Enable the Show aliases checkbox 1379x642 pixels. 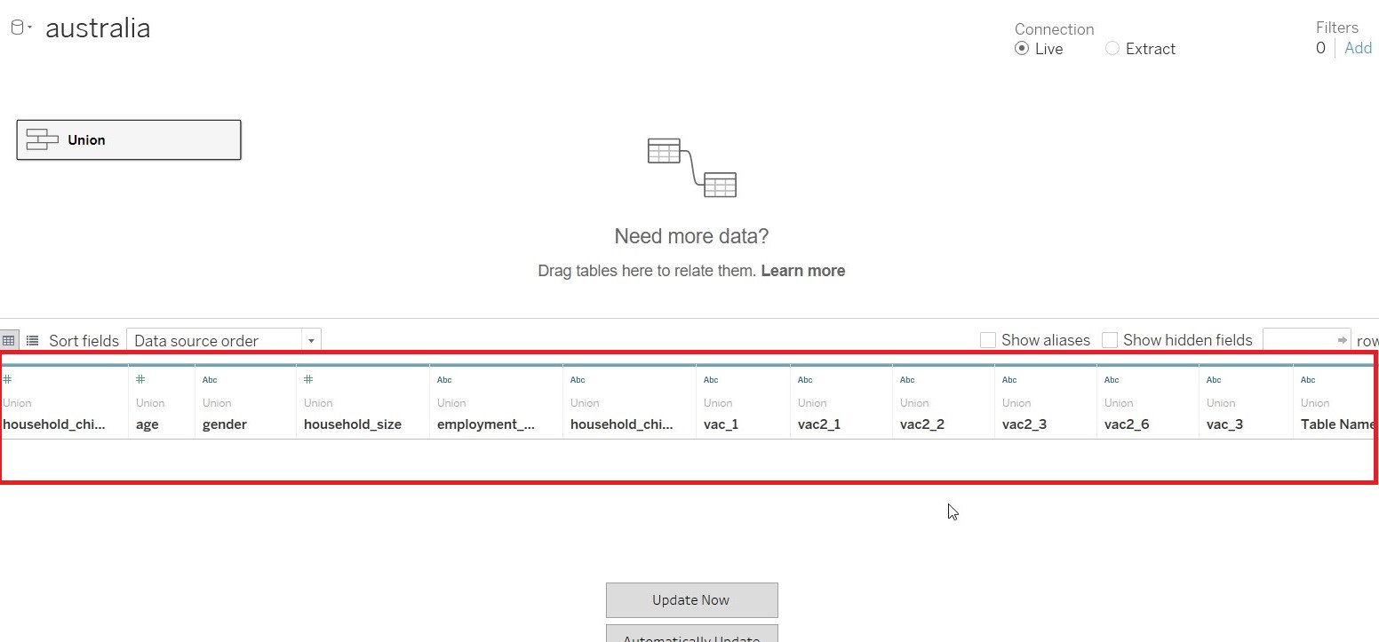988,340
